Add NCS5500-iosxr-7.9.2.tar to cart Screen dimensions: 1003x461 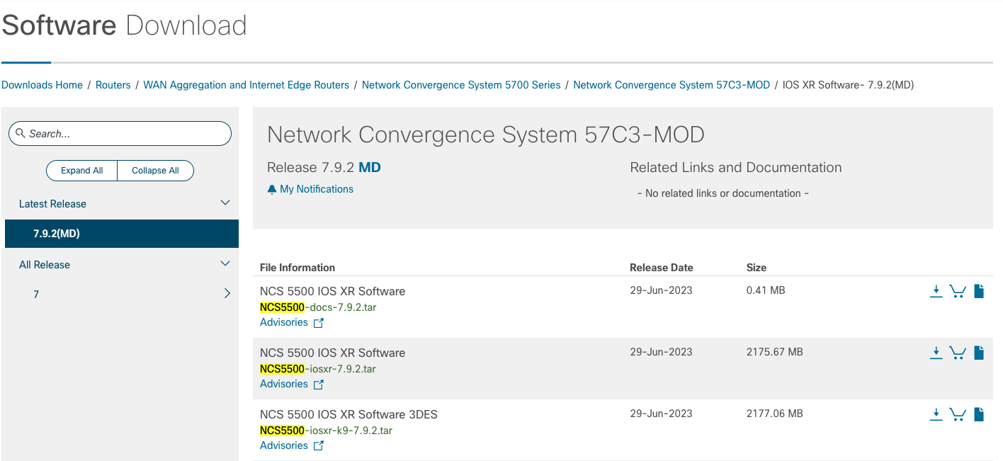958,352
